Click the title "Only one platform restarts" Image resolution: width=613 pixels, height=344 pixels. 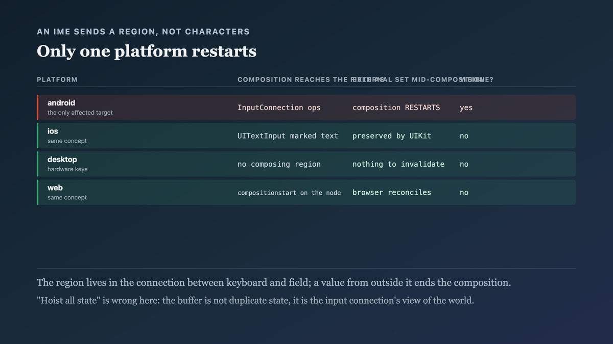tap(147, 51)
